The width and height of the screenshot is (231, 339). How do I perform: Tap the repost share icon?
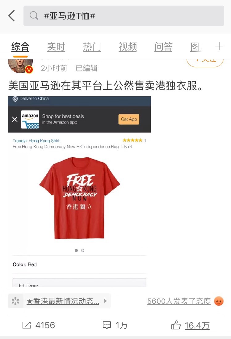click(27, 325)
